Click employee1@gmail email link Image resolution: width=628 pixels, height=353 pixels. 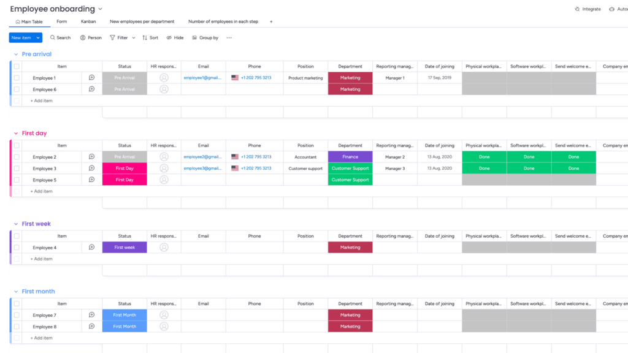pyautogui.click(x=203, y=77)
